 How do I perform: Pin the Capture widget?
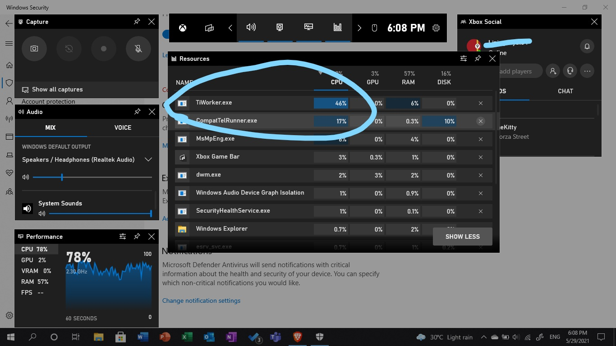tap(137, 22)
